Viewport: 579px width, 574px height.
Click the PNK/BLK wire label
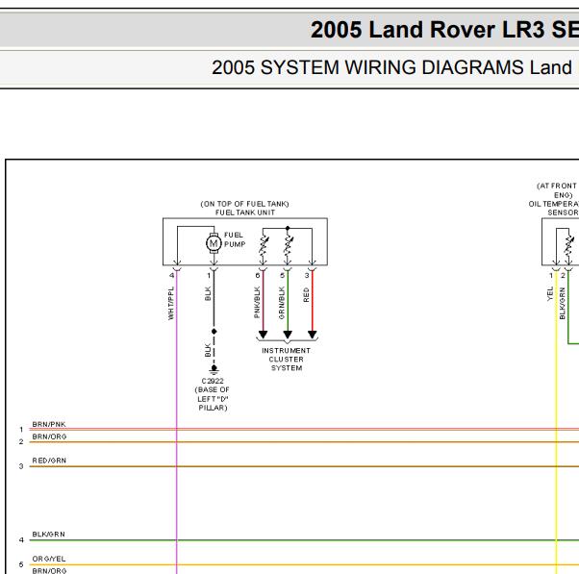coord(257,302)
